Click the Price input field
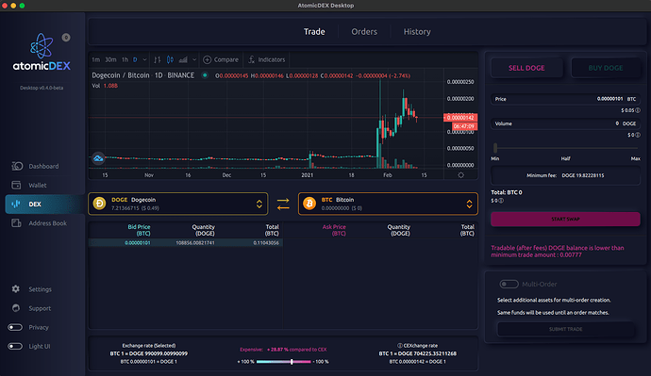 click(x=565, y=99)
